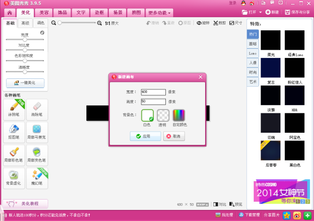Select the 基础 effects category
This screenshot has width=314, height=221.
253,44
